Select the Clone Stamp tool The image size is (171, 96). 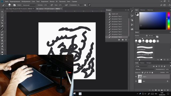(x=2, y=41)
